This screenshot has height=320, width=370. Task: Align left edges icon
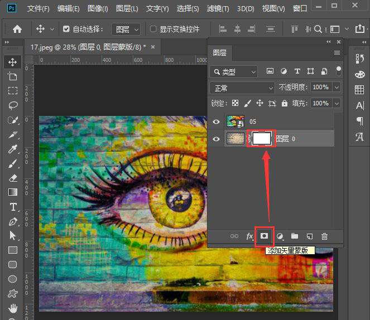tap(223, 29)
